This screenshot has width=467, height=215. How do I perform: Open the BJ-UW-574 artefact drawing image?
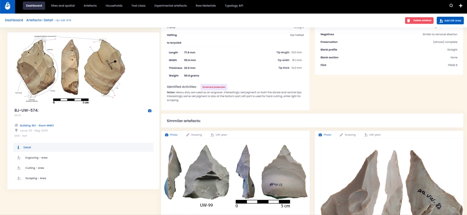pyautogui.click(x=71, y=68)
